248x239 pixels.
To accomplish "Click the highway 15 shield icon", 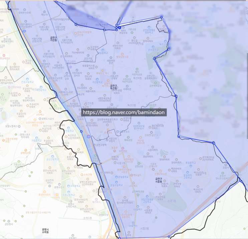I will pyautogui.click(x=88, y=137).
